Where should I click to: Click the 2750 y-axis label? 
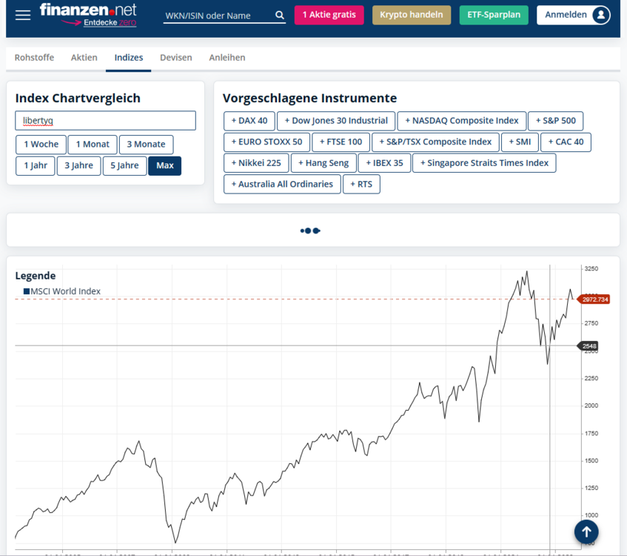(591, 323)
